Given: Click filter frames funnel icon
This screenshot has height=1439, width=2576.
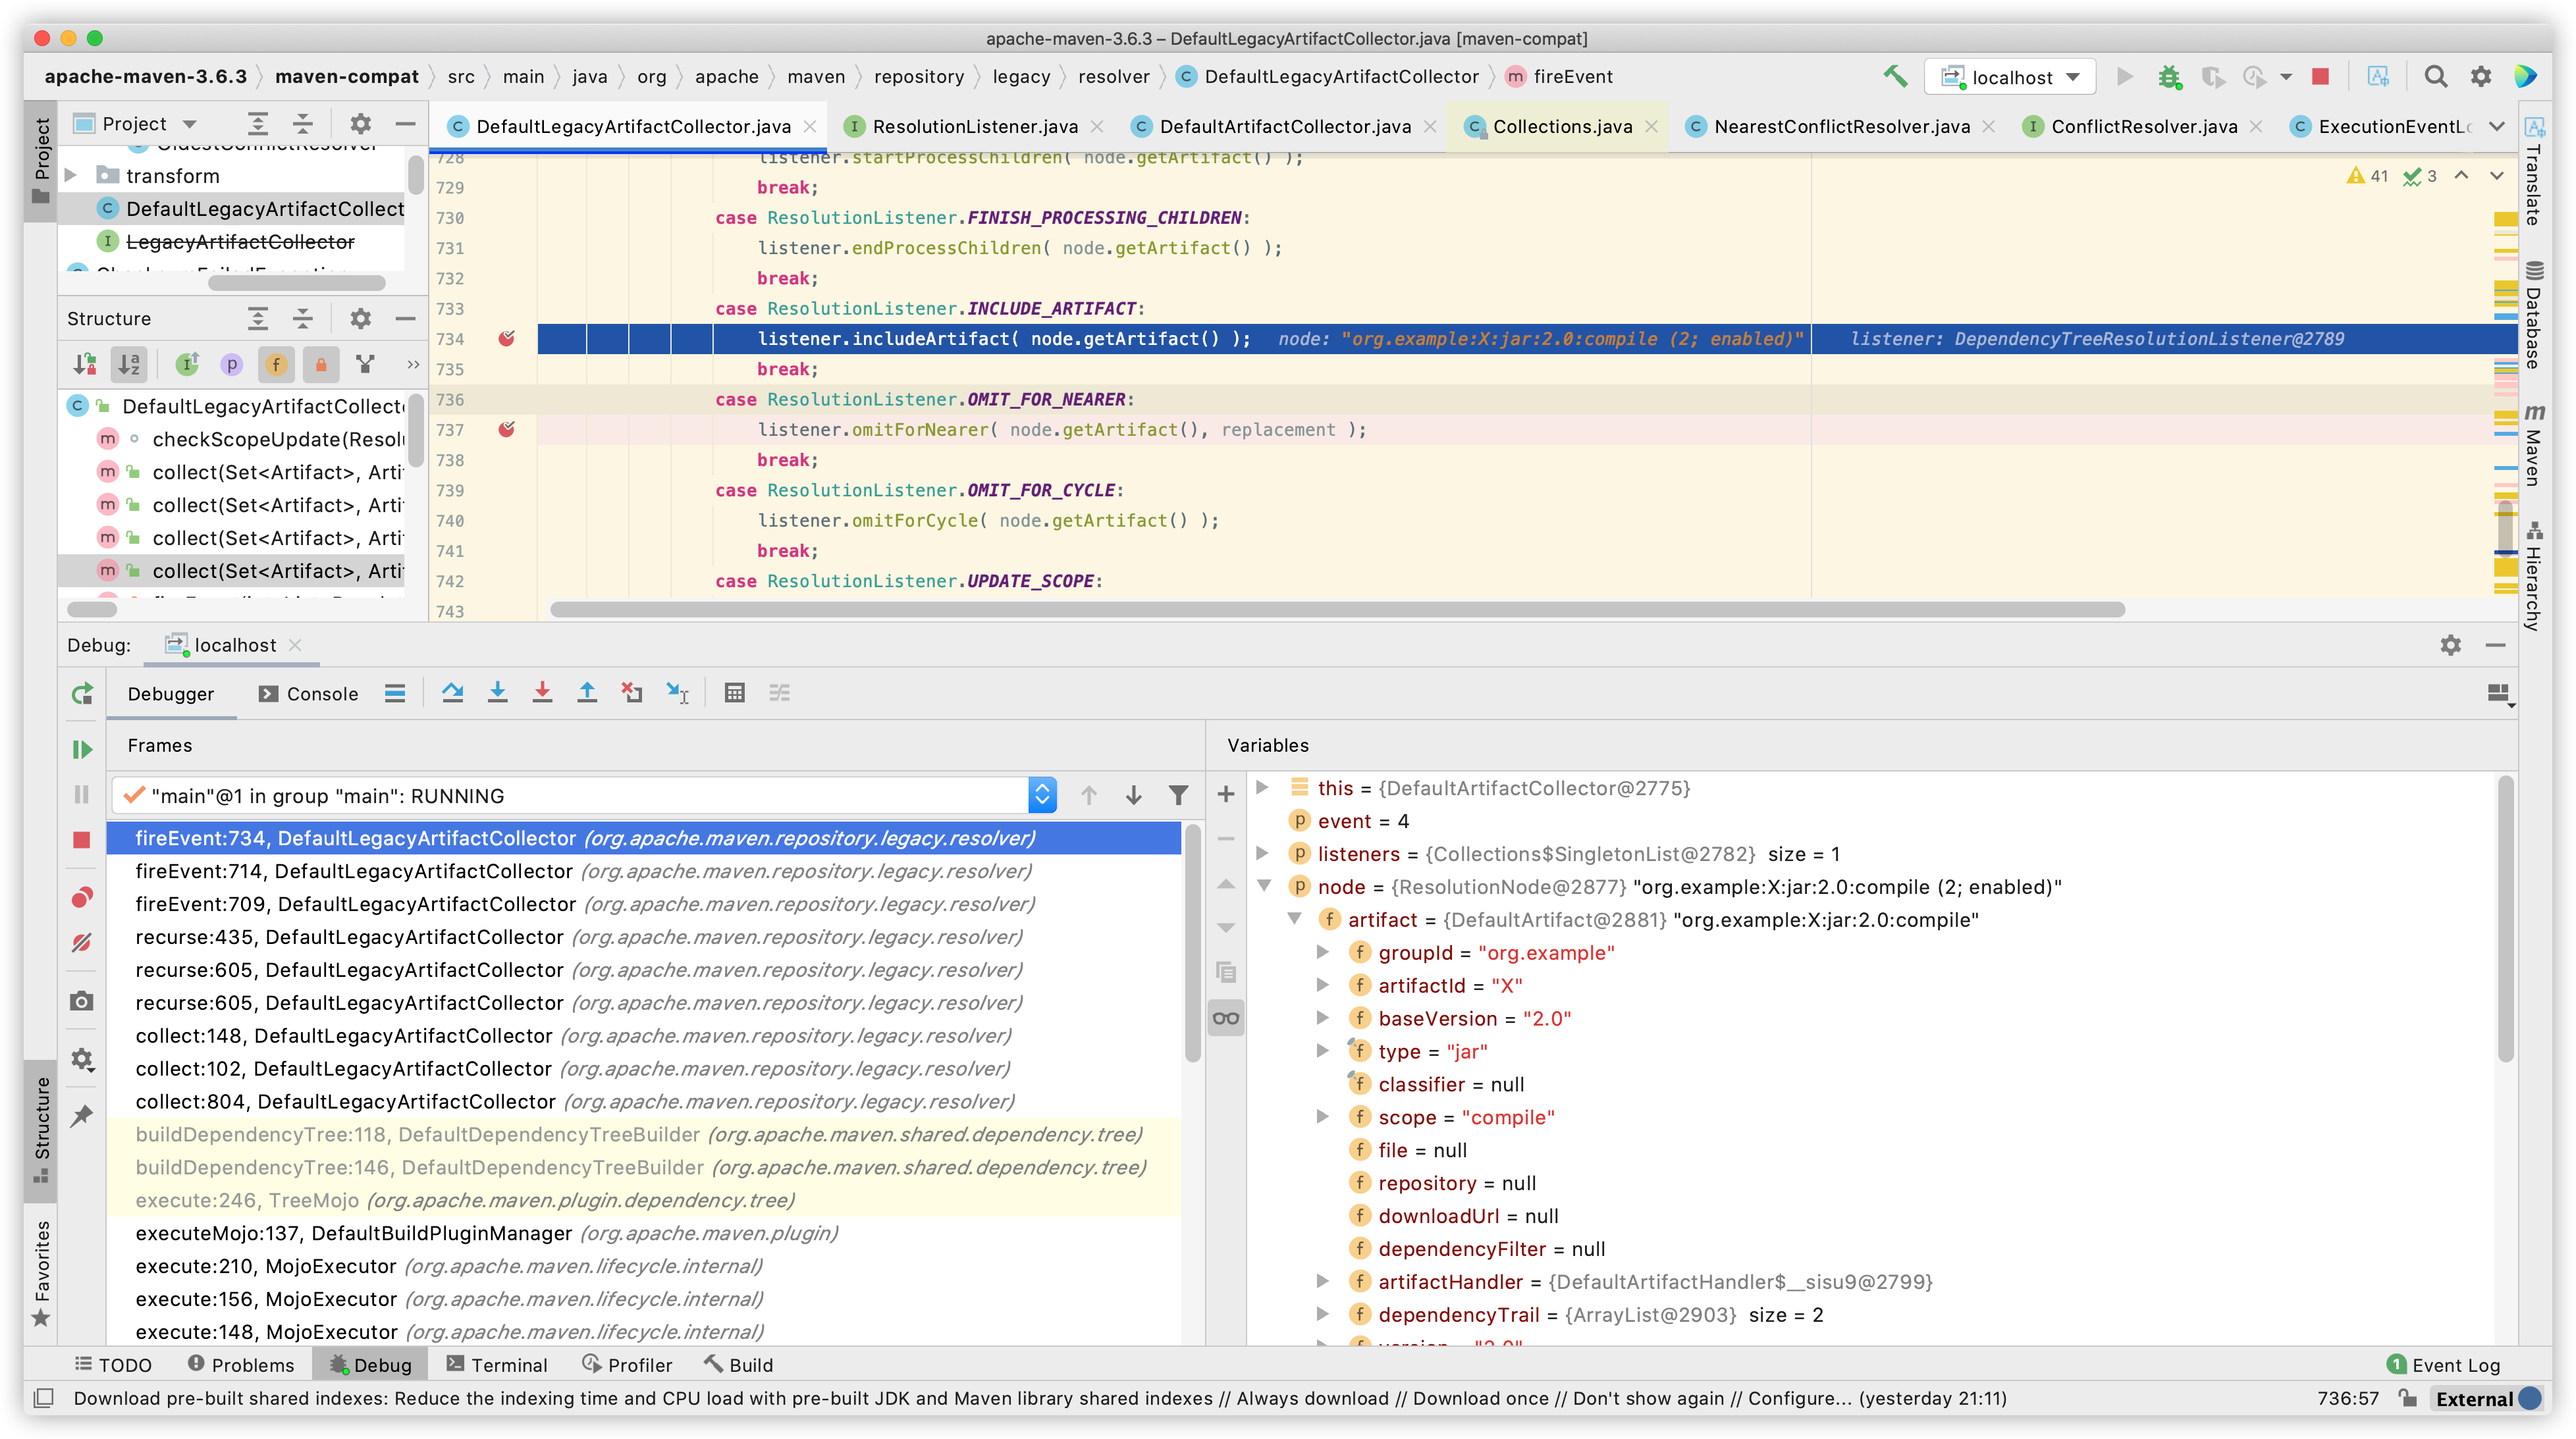Looking at the screenshot, I should point(1179,795).
